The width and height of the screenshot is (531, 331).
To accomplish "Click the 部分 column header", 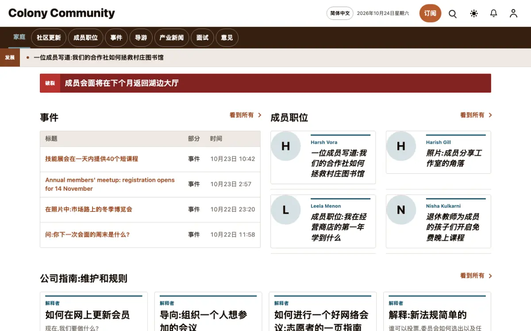I will coord(194,139).
